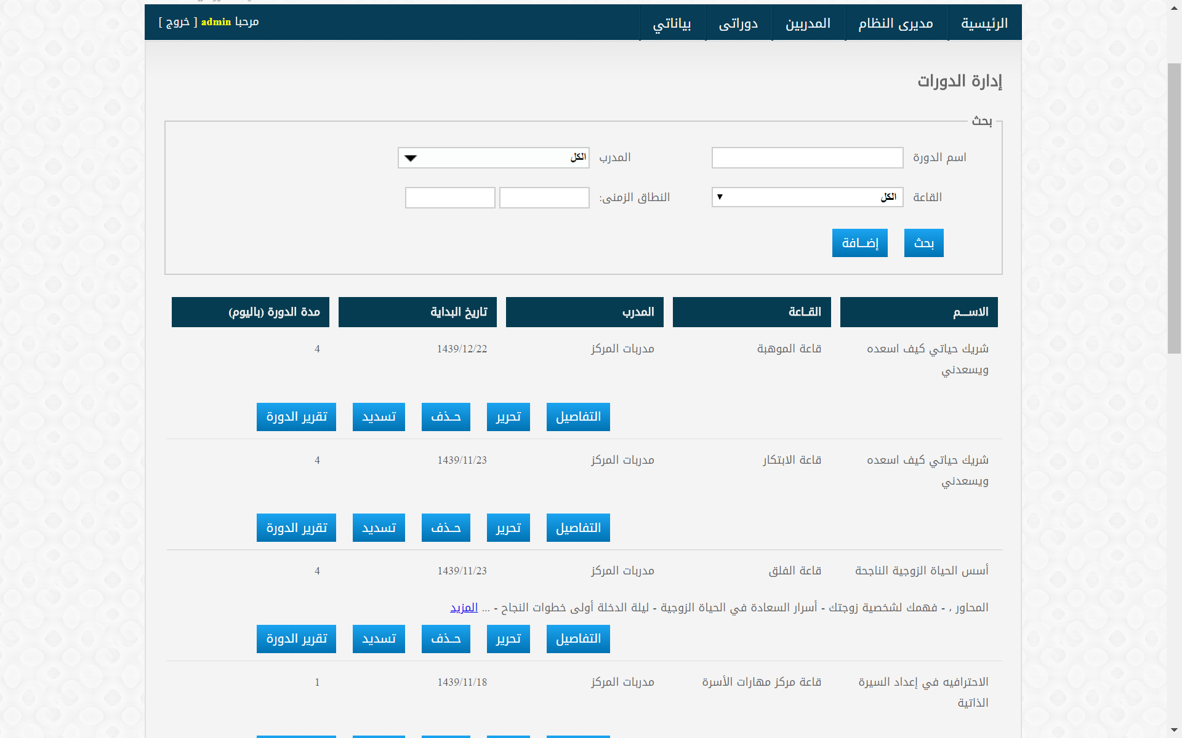The image size is (1182, 738).
Task: Click the المزيد more link
Action: point(464,608)
